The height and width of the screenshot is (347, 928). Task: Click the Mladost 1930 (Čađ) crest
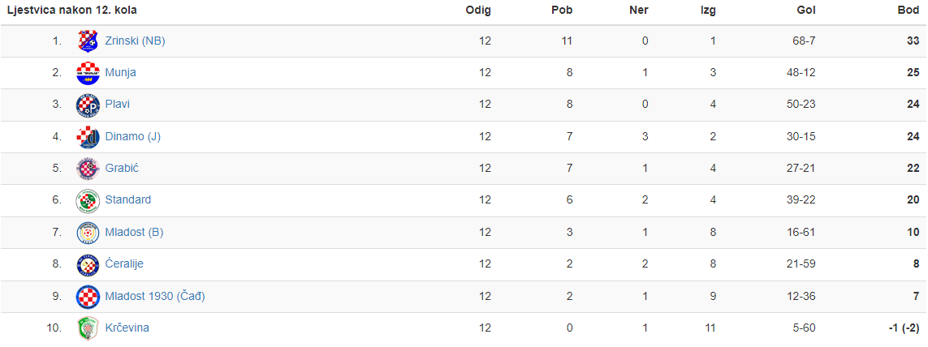click(x=88, y=296)
